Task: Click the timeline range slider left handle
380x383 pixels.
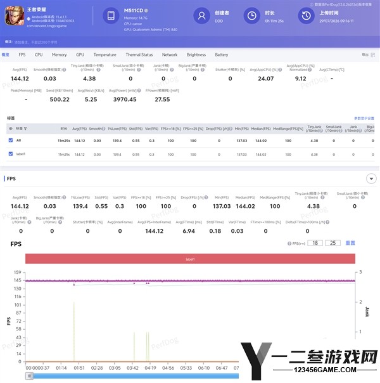Action: coord(29,376)
